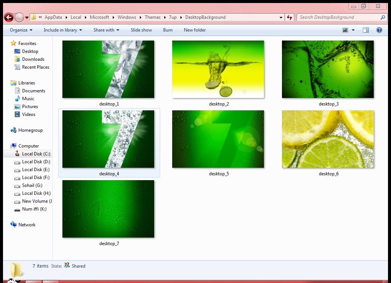Click the 7 items count text
Screen dimensions: 391x283
coord(40,266)
